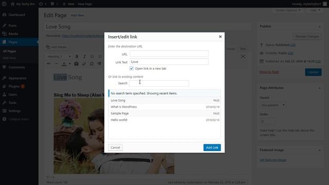Insert horizontal line toolbar icon
Image resolution: width=329 pixels, height=185 pixels.
tap(56, 64)
